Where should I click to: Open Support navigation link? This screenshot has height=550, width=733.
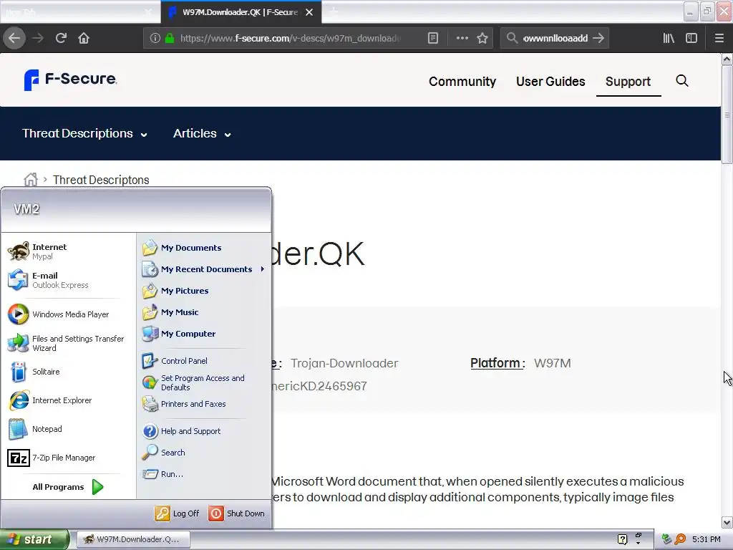tap(628, 82)
